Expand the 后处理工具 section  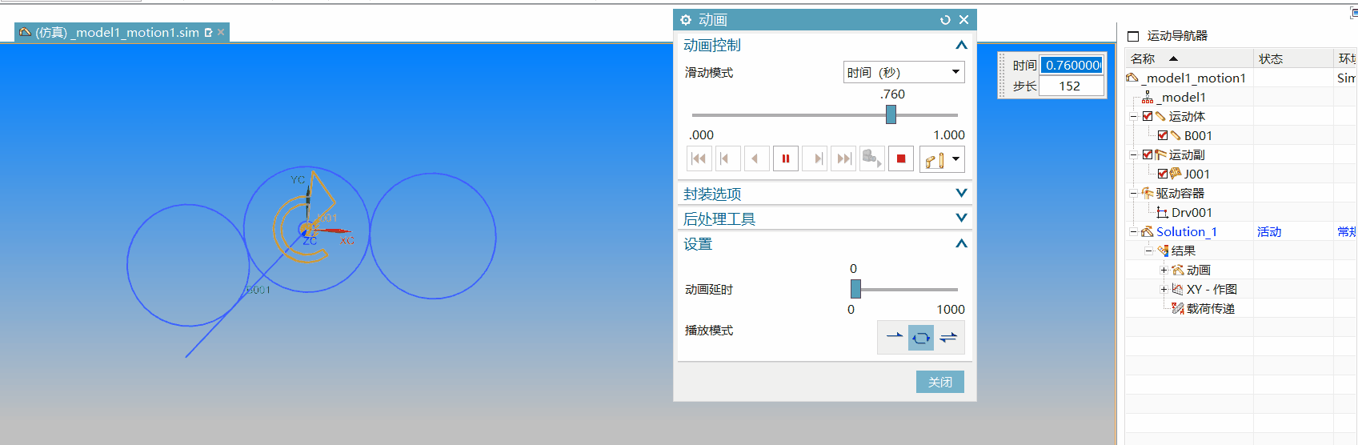coord(961,218)
